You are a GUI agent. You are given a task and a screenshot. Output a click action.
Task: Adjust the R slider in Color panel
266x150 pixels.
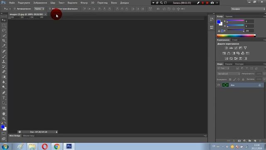pyautogui.click(x=236, y=21)
